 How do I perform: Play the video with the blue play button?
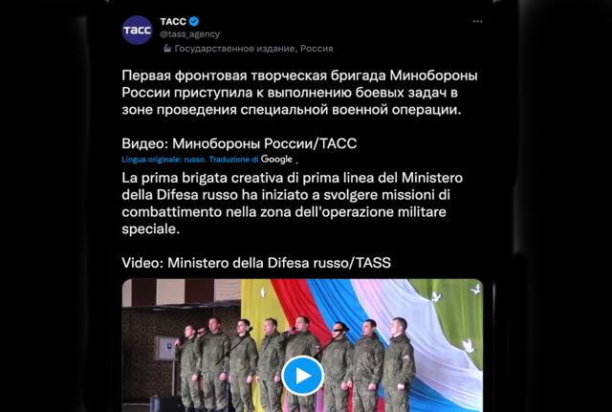click(302, 376)
